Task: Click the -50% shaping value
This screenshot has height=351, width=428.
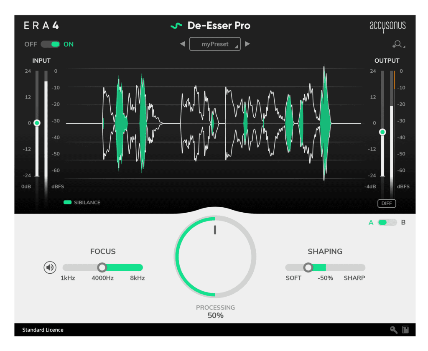Action: (x=325, y=278)
